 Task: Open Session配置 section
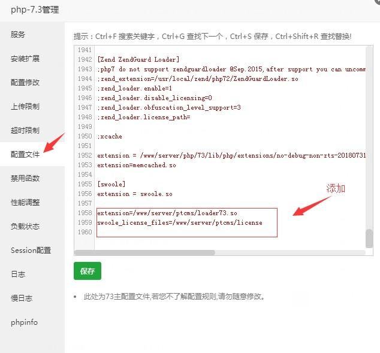tap(31, 251)
